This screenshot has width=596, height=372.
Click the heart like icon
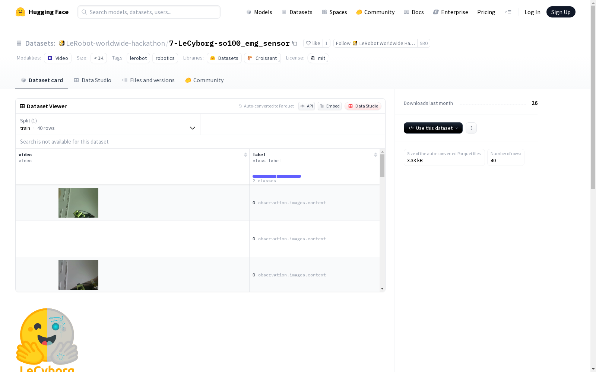tap(308, 43)
